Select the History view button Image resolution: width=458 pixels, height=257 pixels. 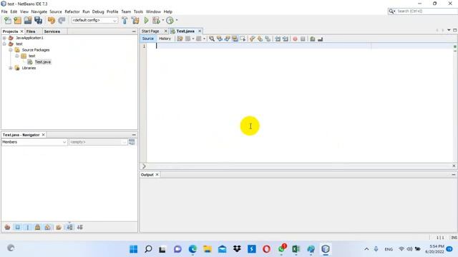click(165, 39)
